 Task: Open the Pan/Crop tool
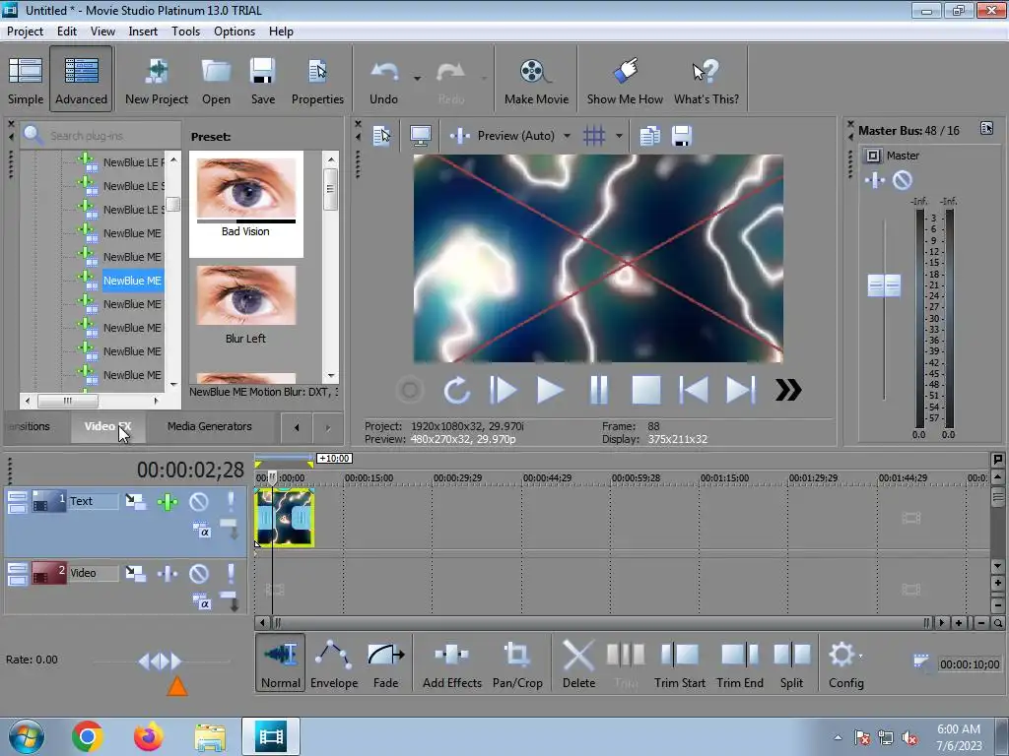517,662
